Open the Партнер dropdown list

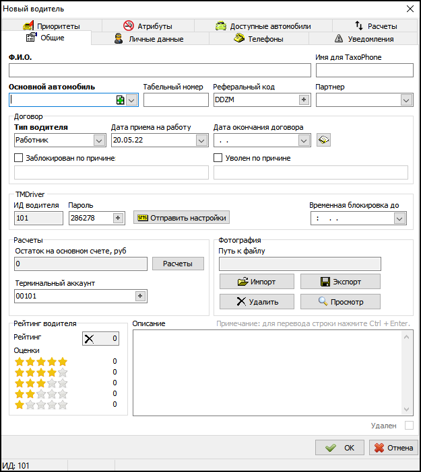pyautogui.click(x=406, y=100)
